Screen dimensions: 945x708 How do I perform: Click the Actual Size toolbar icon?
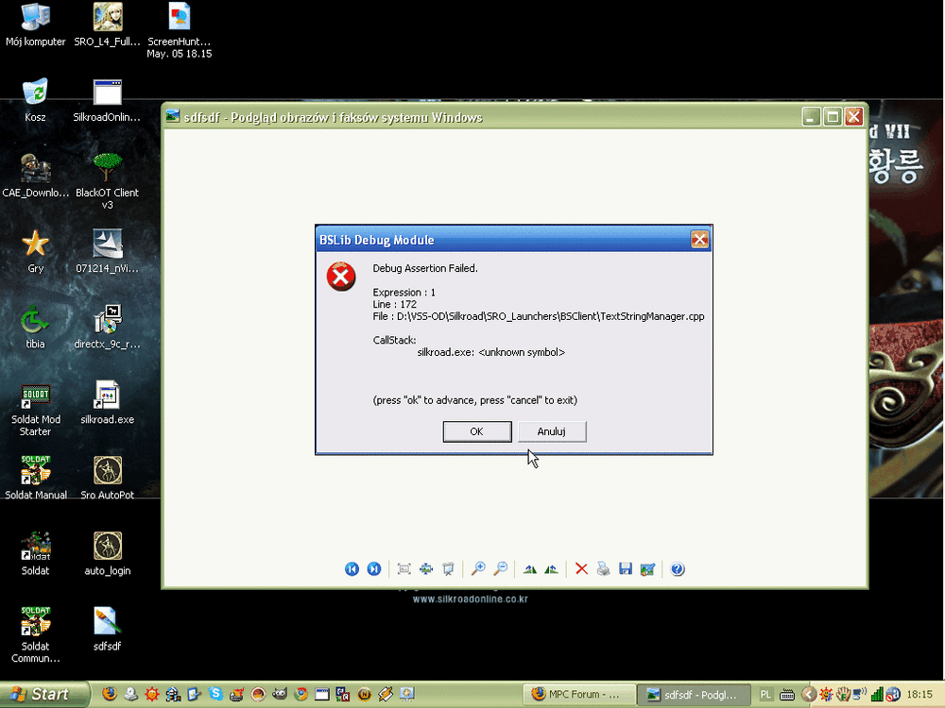(426, 569)
